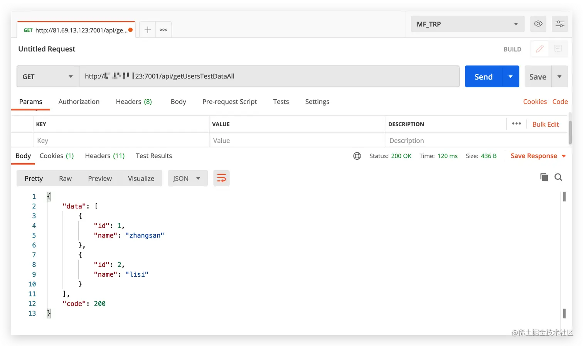
Task: Add a new request tab with plus icon
Action: [148, 30]
